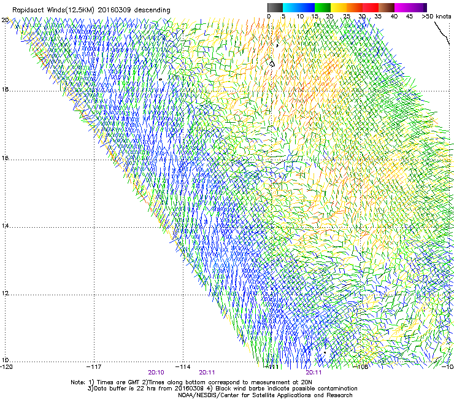
Task: Click the title 'Rapidsact Winds(12.5KM) 20160309 descending'
Action: click(x=91, y=10)
